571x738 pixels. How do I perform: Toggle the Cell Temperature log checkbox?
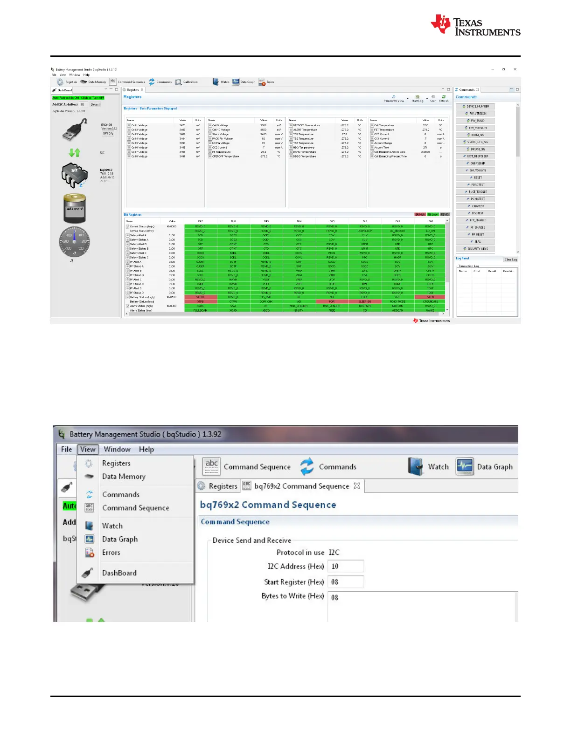pyautogui.click(x=372, y=125)
